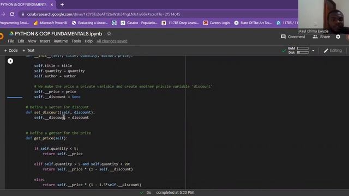The image size is (349, 196).
Task: Click the Share button
Action: [x=321, y=37]
